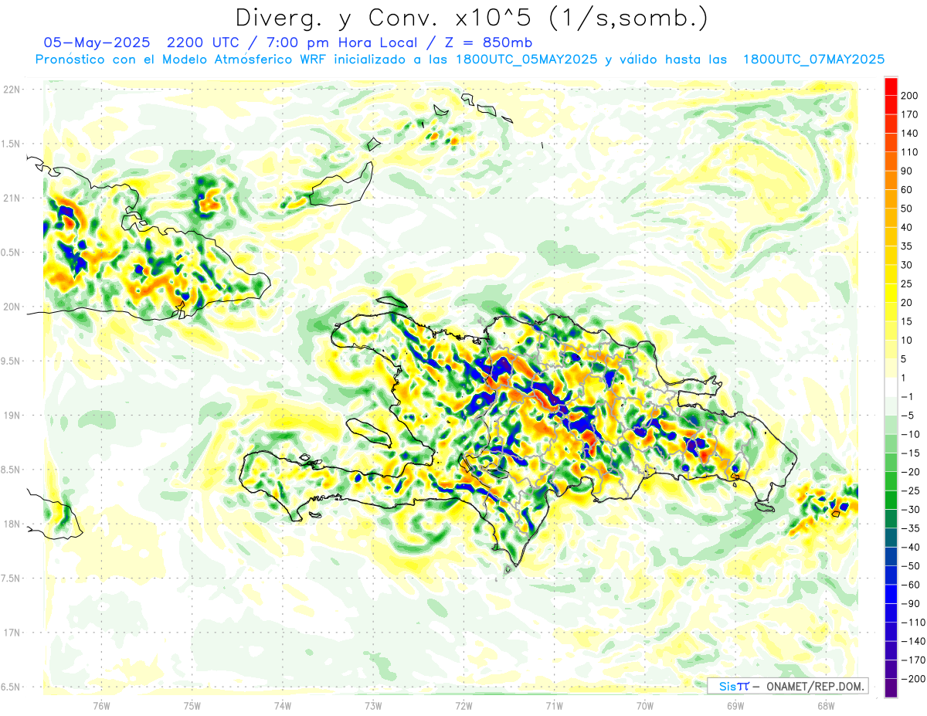Click the colorbar label -200
This screenshot has width=927, height=716.
pyautogui.click(x=912, y=679)
